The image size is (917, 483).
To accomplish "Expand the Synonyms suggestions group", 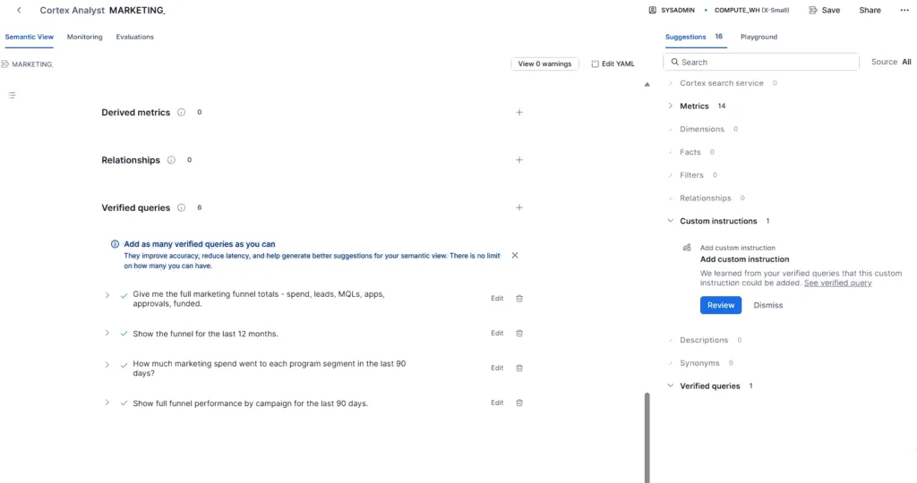I will pyautogui.click(x=671, y=362).
